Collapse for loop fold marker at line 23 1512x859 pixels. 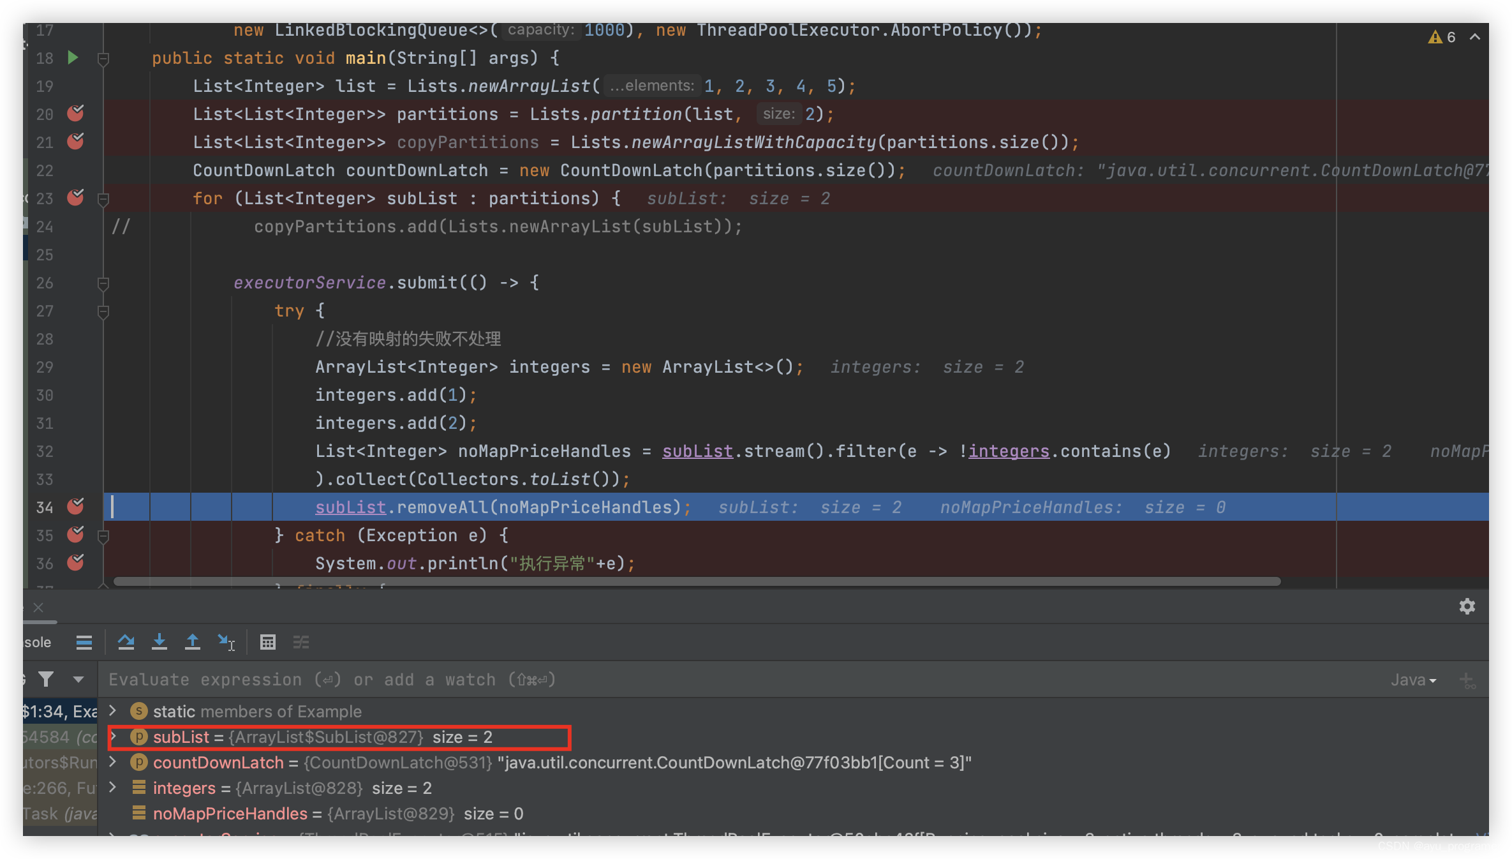pyautogui.click(x=103, y=199)
